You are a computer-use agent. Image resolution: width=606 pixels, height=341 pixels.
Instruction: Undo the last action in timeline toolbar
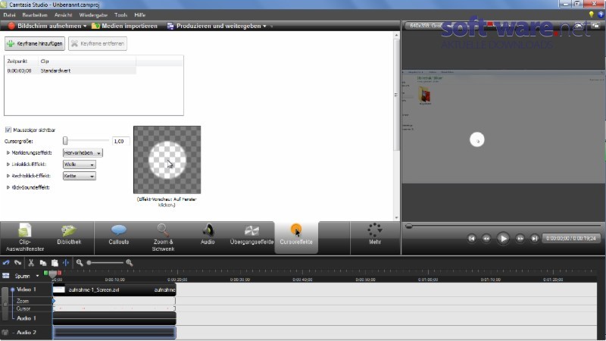click(x=6, y=263)
